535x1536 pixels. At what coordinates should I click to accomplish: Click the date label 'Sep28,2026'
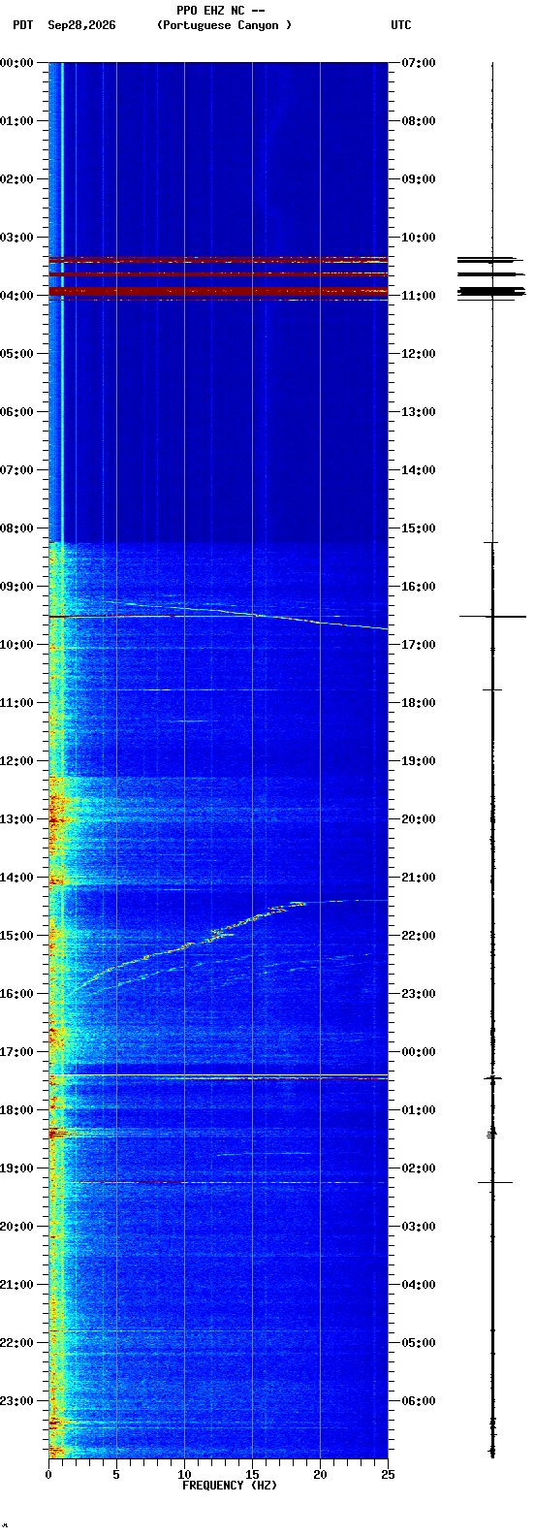click(81, 25)
